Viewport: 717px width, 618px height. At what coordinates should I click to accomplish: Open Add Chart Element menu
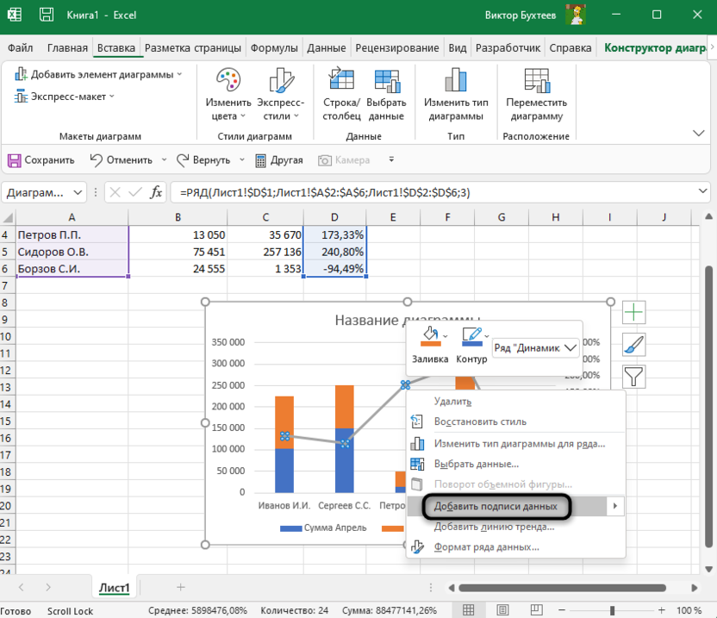[x=98, y=74]
